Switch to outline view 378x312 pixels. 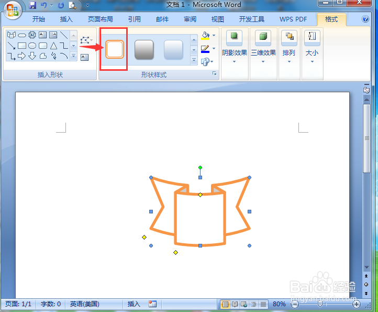[253, 304]
